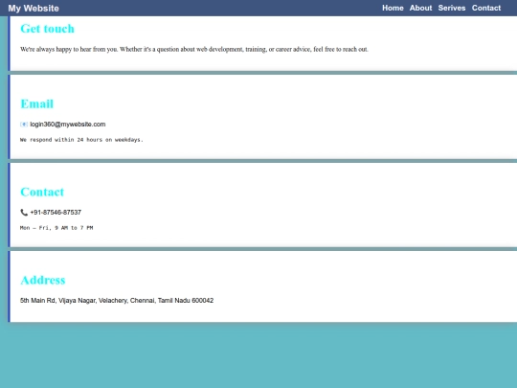Click the cyan Contact section heading
517x388 pixels.
42,192
